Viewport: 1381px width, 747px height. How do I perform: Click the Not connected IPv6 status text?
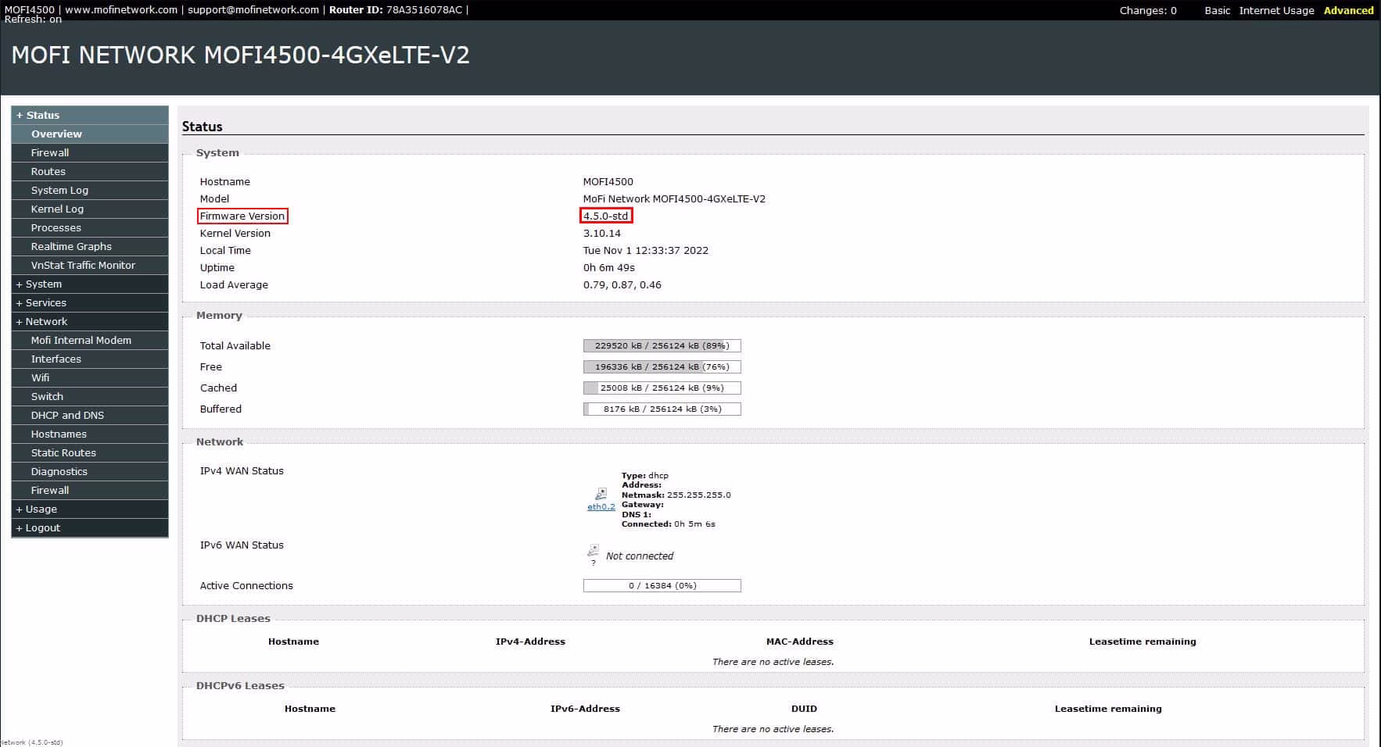[640, 556]
